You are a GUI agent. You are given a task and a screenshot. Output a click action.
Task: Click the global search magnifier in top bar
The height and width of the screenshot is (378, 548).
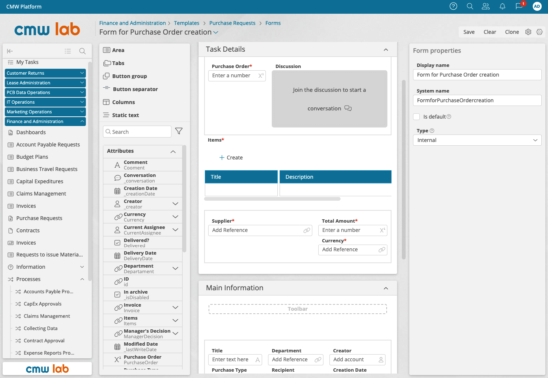pyautogui.click(x=470, y=6)
